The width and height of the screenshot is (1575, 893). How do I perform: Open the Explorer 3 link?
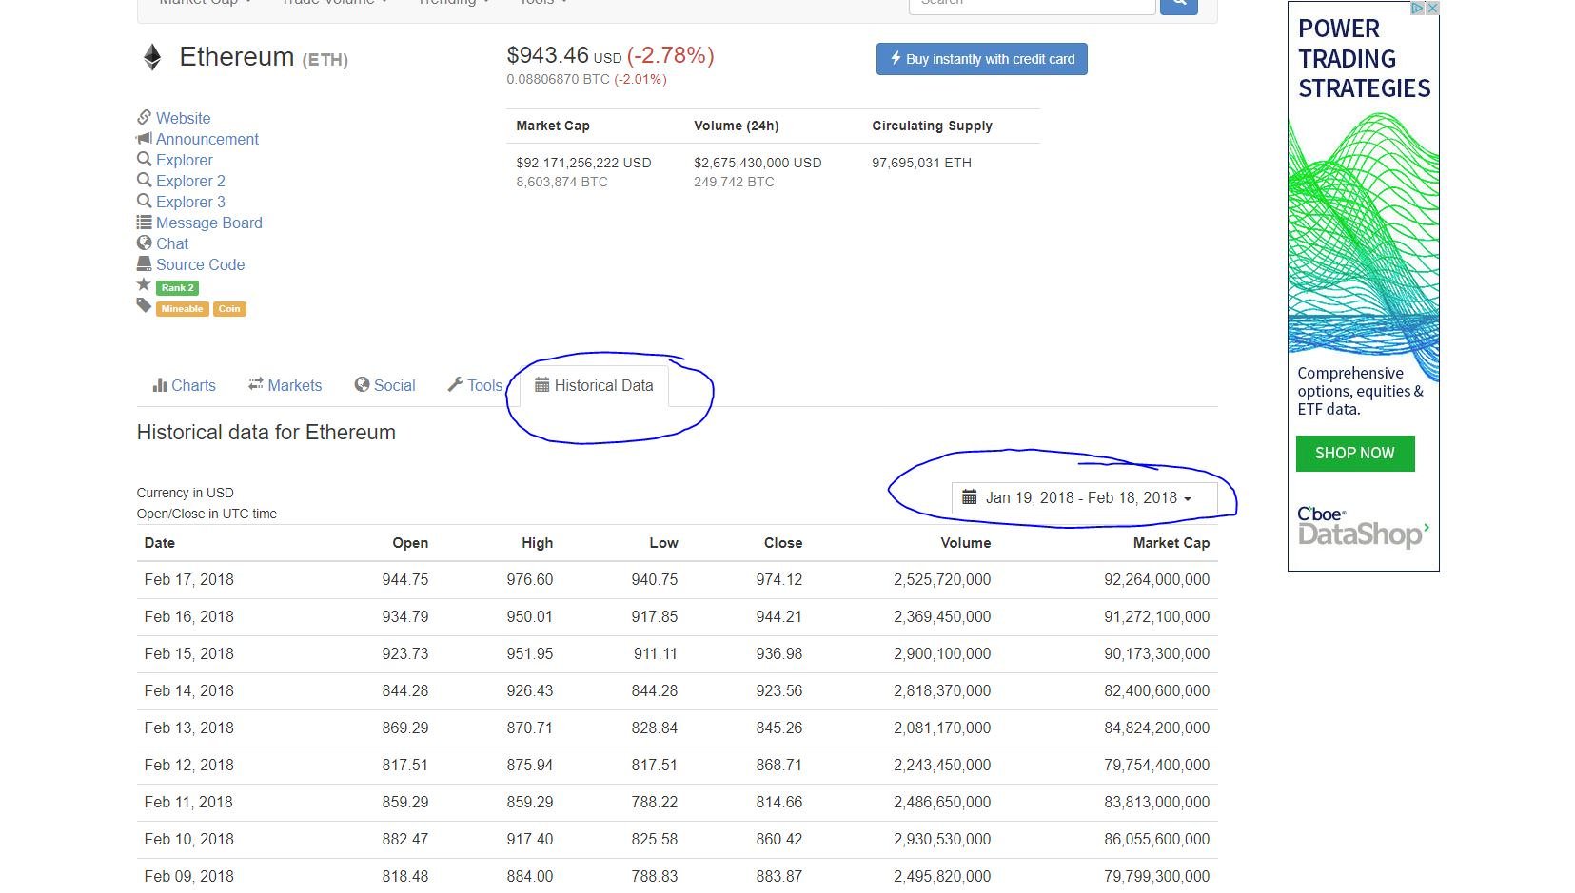pyautogui.click(x=190, y=202)
